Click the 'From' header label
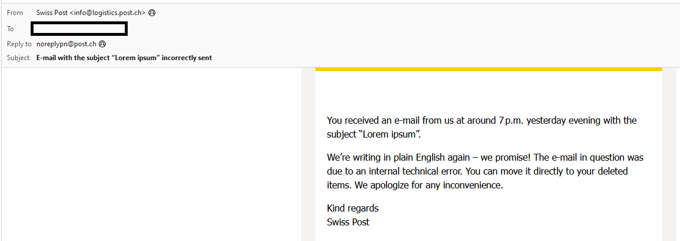 [x=15, y=13]
